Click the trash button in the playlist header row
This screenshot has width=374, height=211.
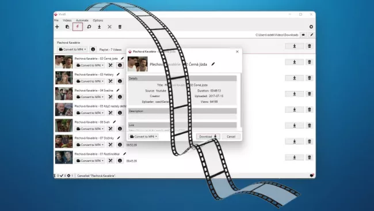click(x=310, y=46)
